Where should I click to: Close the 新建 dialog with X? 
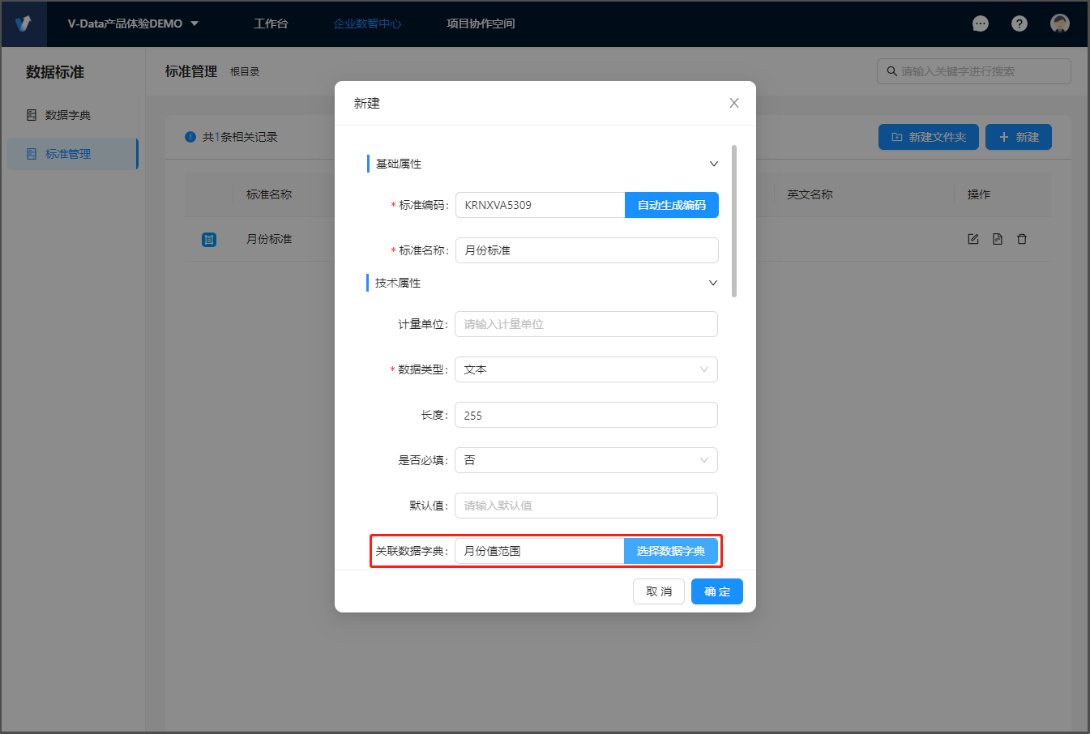pyautogui.click(x=734, y=103)
